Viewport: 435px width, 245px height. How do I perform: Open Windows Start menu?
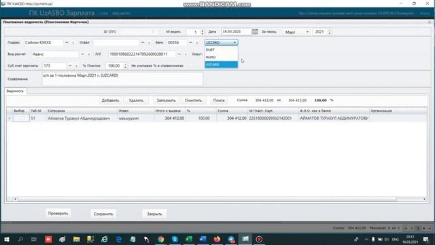point(6,239)
